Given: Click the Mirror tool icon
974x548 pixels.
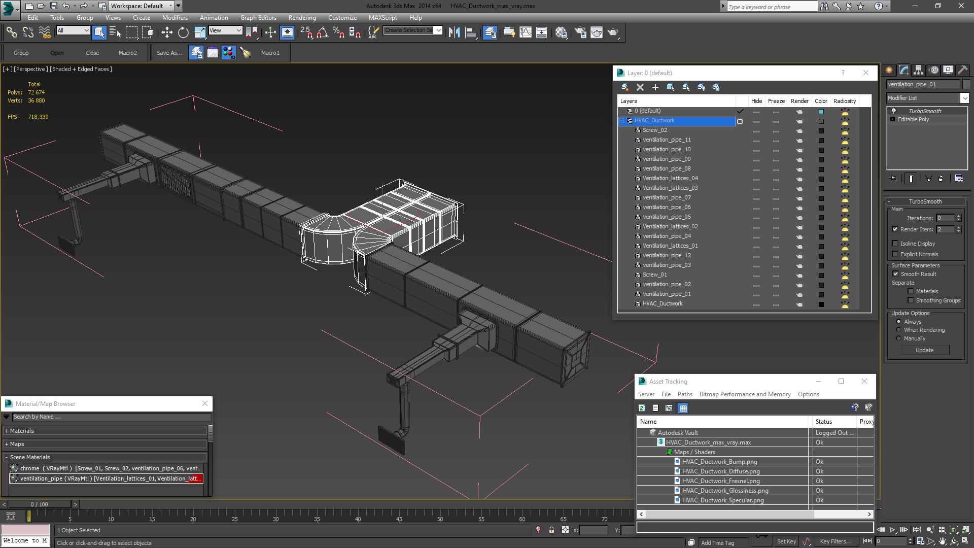Looking at the screenshot, I should pos(454,32).
